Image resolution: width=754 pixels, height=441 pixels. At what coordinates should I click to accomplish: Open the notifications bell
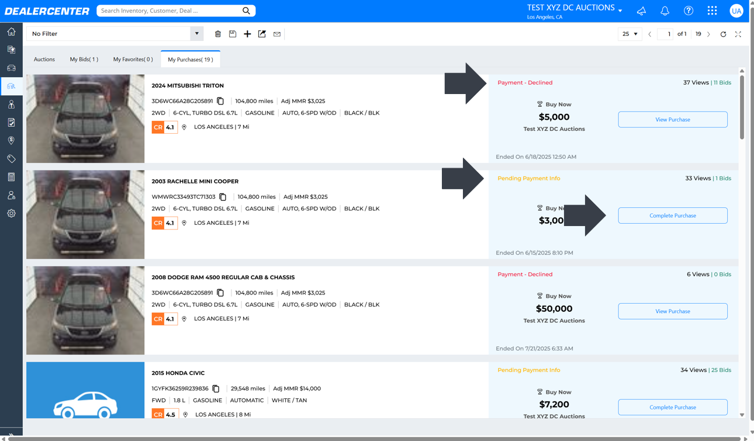coord(665,11)
